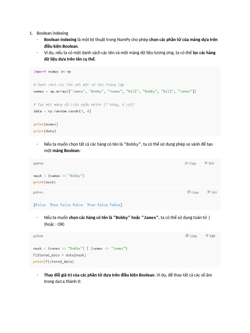The image size is (250, 333).
Task: Click the python label above the mask == "Bobby" code
Action: [38, 164]
